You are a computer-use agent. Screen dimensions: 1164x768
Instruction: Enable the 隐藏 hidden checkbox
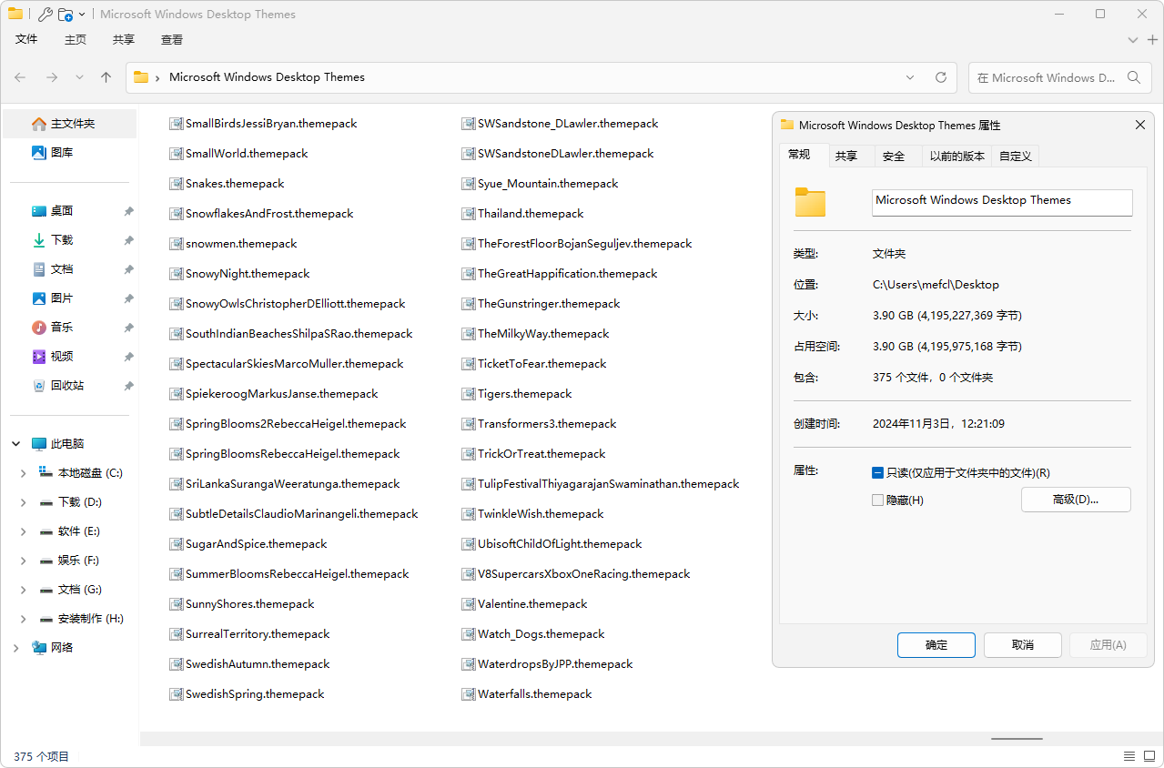[877, 500]
